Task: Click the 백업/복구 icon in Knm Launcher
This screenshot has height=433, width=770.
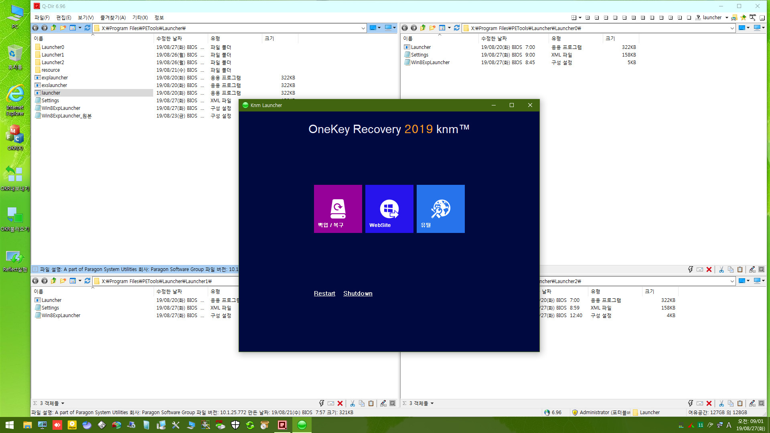Action: pos(338,208)
